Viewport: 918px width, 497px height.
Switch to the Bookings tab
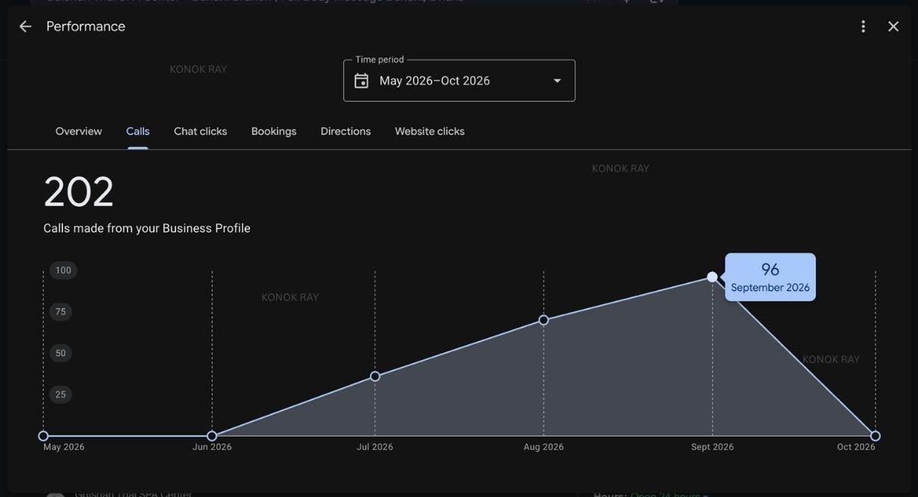[x=274, y=131]
